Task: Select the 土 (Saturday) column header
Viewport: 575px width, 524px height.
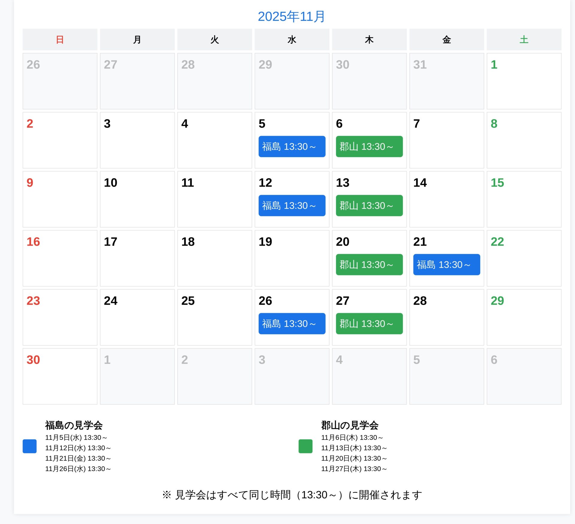Action: coord(523,40)
